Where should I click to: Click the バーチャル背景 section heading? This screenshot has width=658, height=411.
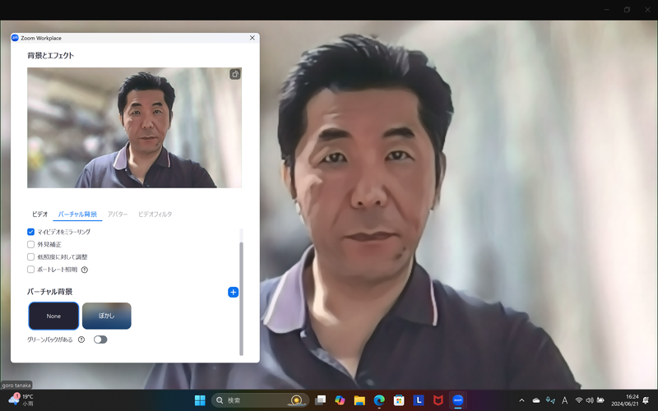[49, 292]
